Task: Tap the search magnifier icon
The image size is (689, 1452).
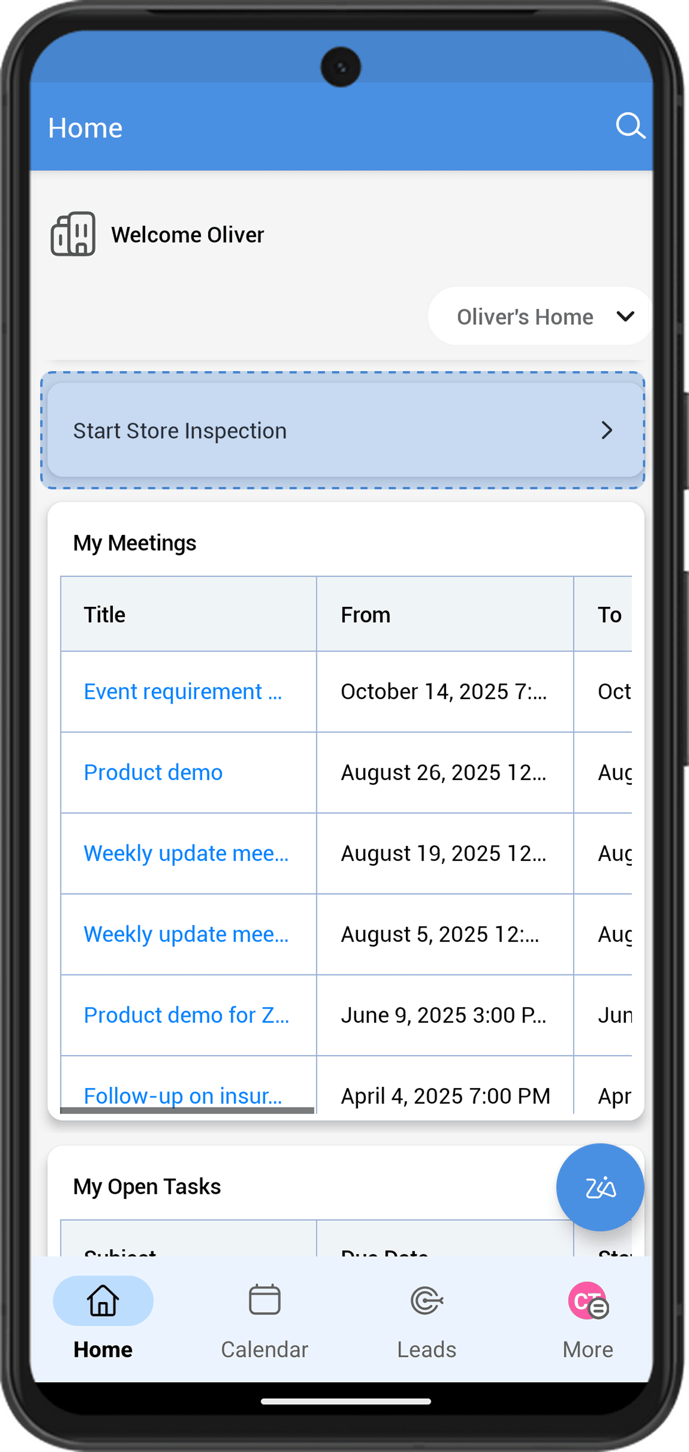Action: (x=630, y=126)
